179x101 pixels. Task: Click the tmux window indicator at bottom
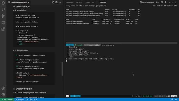[75, 96]
